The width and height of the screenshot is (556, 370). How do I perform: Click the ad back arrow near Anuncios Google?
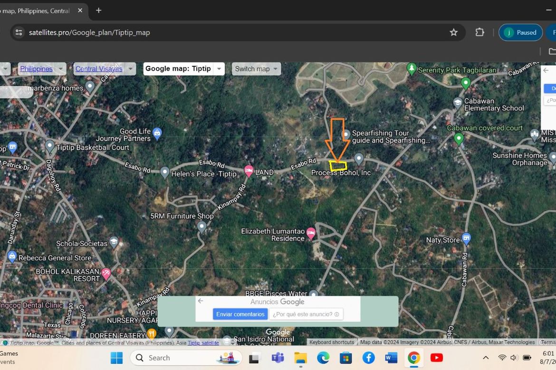[x=201, y=301]
